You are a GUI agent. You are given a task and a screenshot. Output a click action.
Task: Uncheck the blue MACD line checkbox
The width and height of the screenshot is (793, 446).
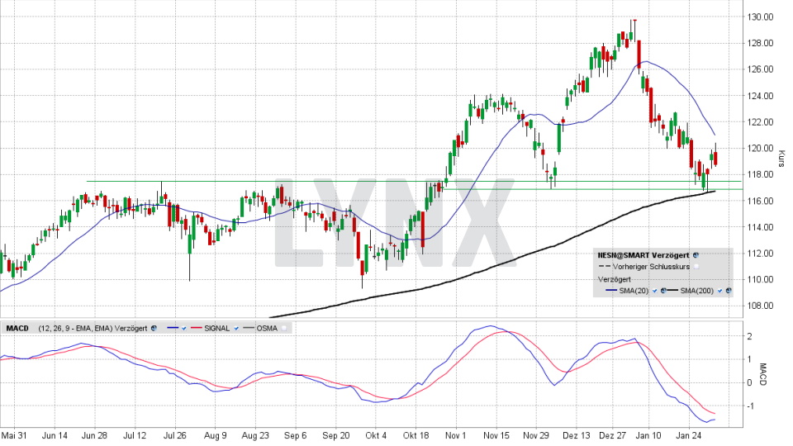[183, 328]
